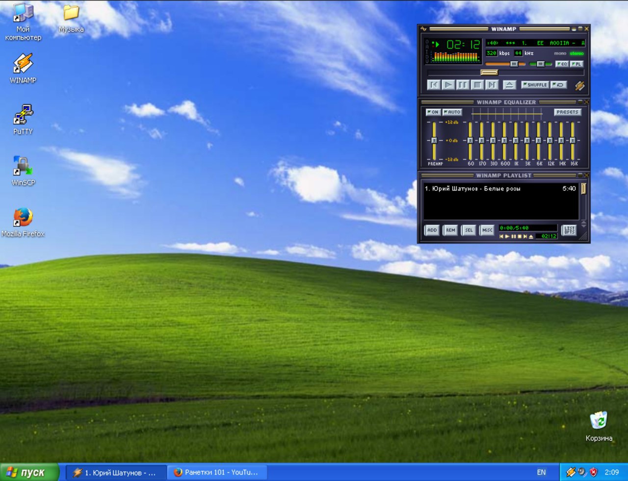Open clutterbar letter V visualization menu
The width and height of the screenshot is (628, 481).
click(427, 61)
